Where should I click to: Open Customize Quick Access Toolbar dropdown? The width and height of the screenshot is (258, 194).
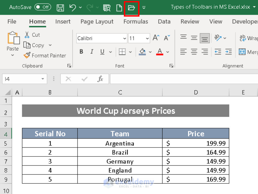(x=144, y=8)
